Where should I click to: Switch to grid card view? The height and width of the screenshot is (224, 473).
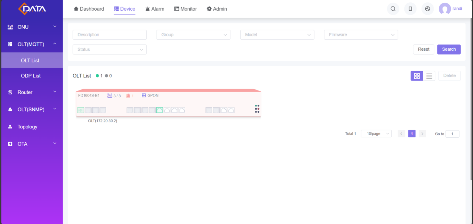click(x=417, y=76)
